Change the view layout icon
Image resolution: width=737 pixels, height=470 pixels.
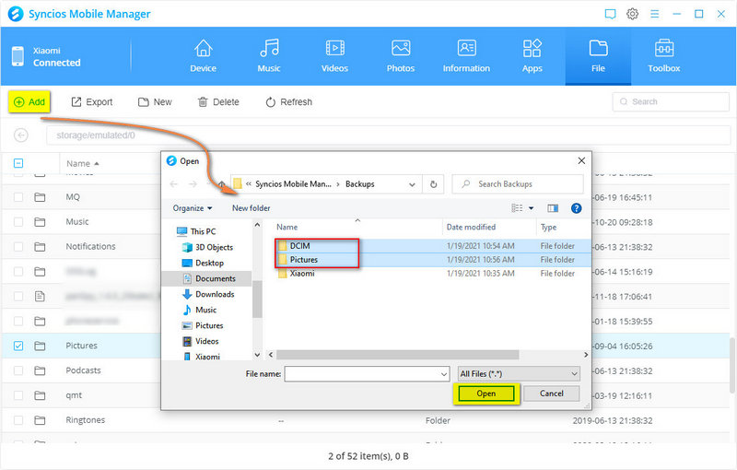pos(517,208)
